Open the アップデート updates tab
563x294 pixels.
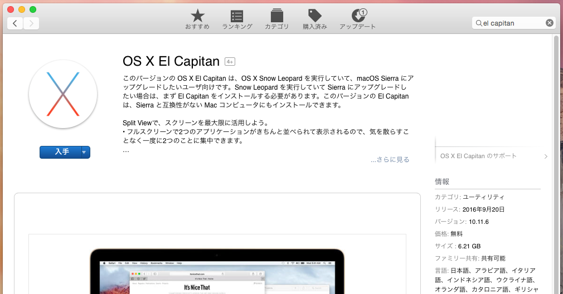point(358,19)
